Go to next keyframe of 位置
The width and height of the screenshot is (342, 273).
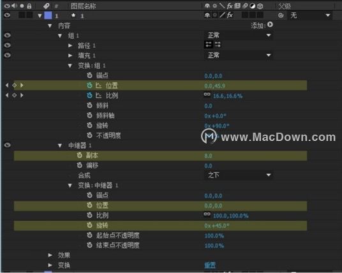pyautogui.click(x=22, y=85)
